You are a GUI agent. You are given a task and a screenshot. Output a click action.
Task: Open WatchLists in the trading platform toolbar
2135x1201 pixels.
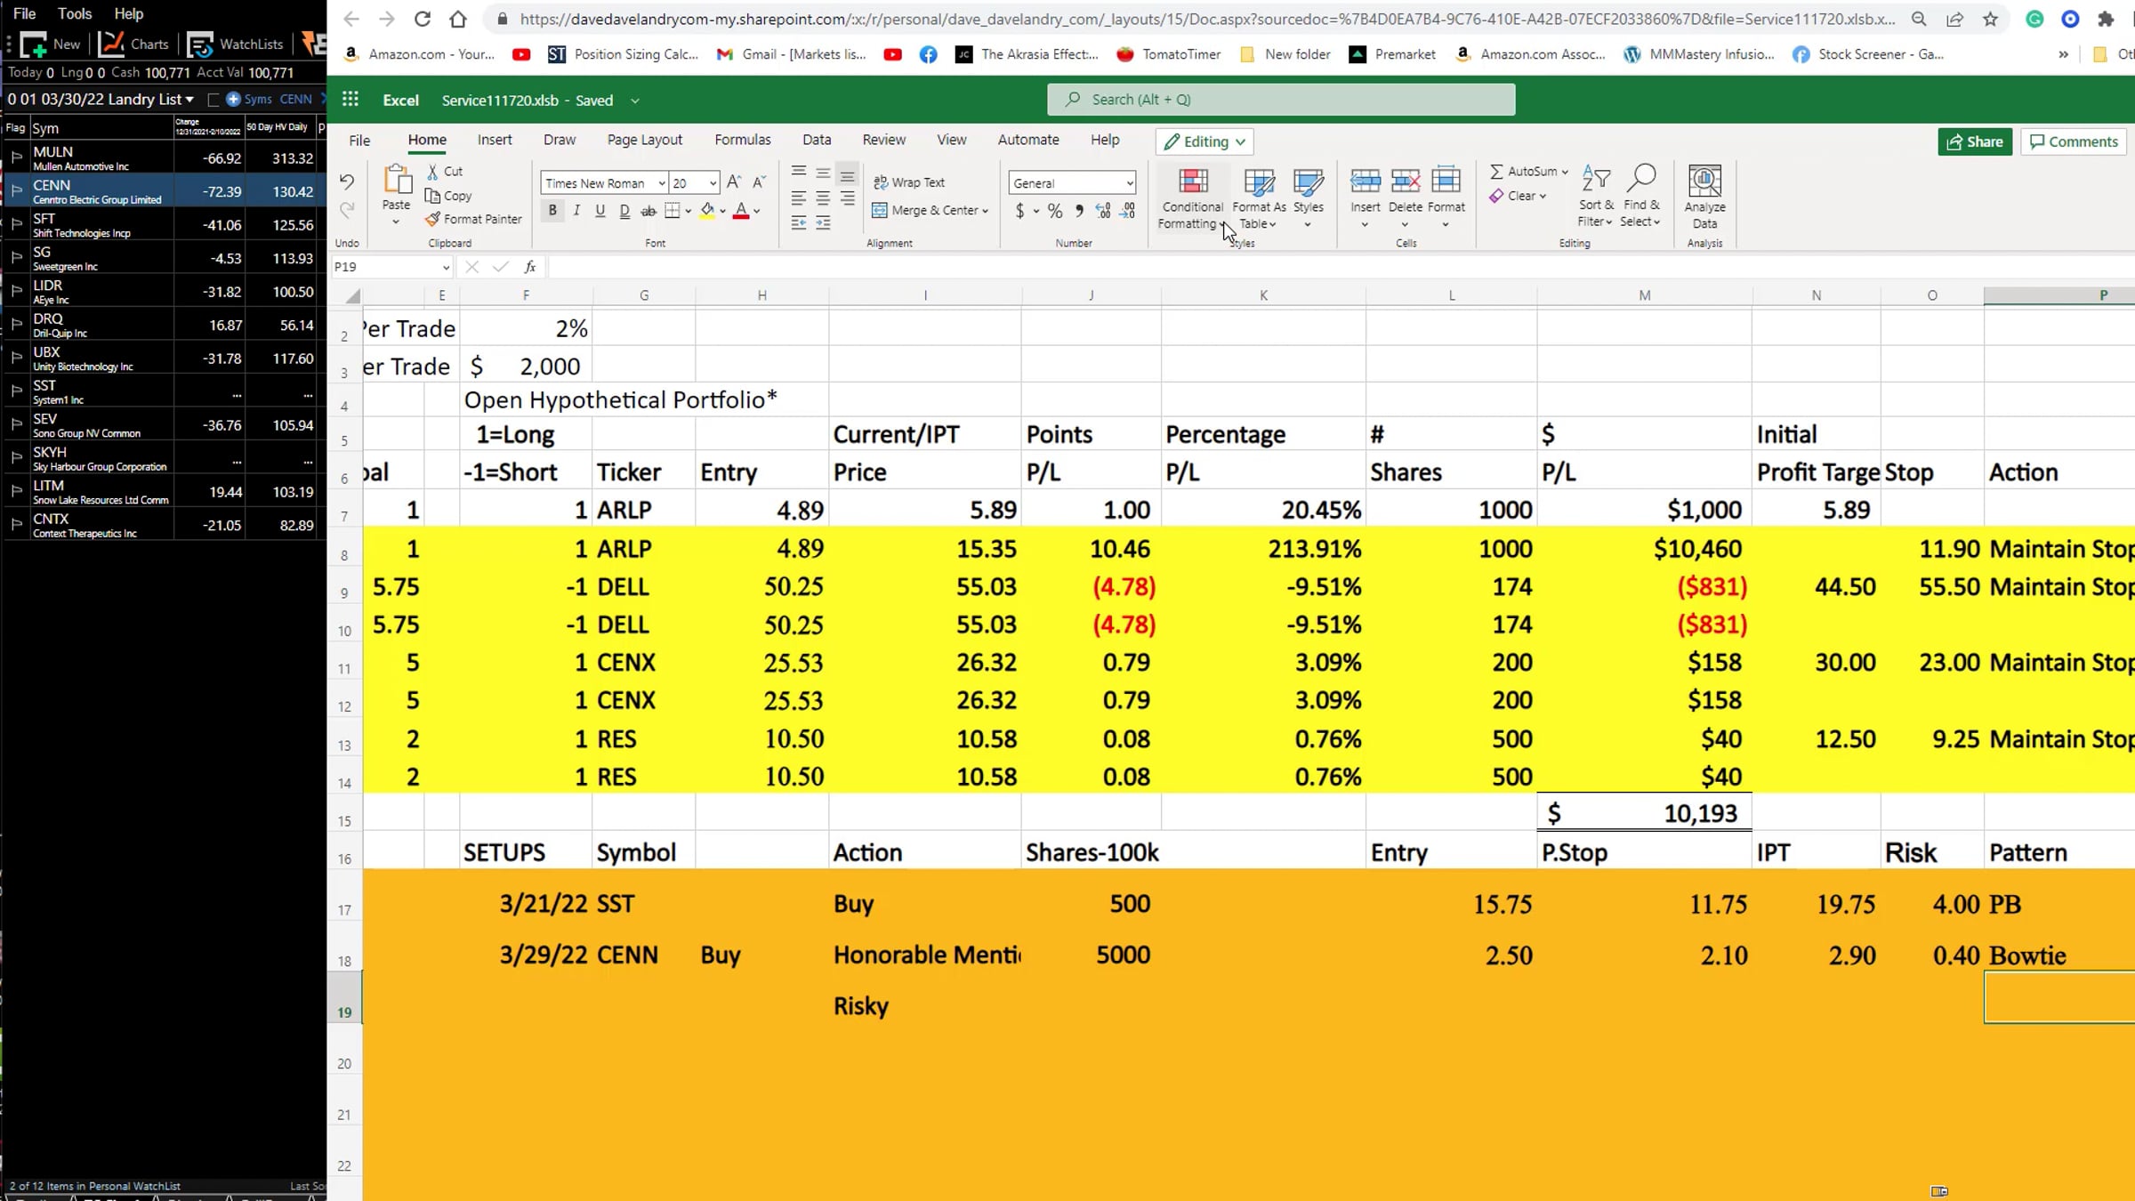tap(236, 44)
